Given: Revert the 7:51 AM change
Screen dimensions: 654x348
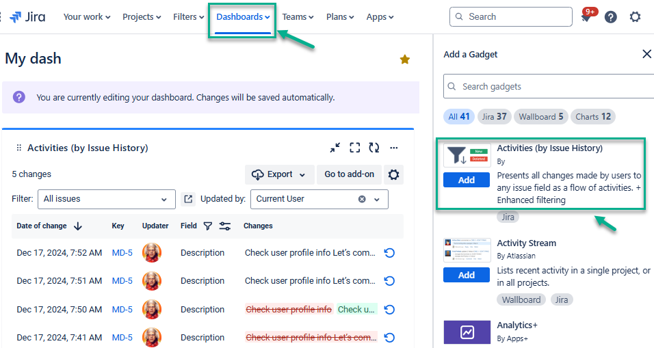Looking at the screenshot, I should (x=389, y=281).
